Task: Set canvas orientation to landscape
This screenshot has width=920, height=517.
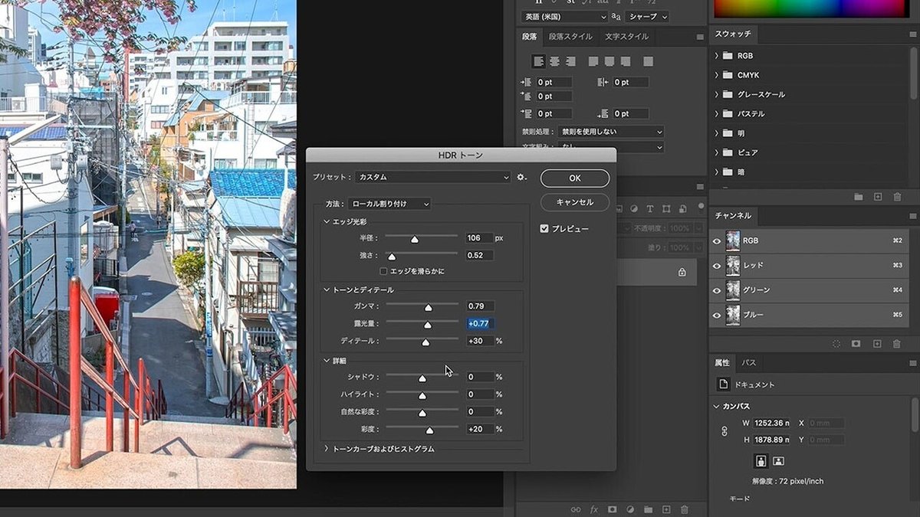Action: click(778, 461)
